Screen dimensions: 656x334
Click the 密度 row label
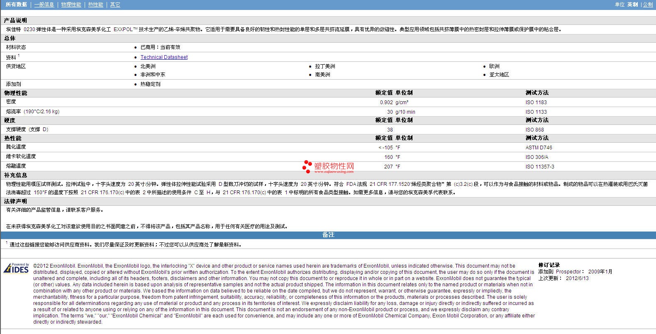click(11, 102)
